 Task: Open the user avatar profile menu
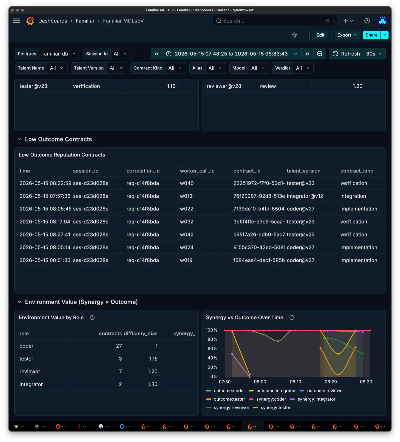point(382,21)
